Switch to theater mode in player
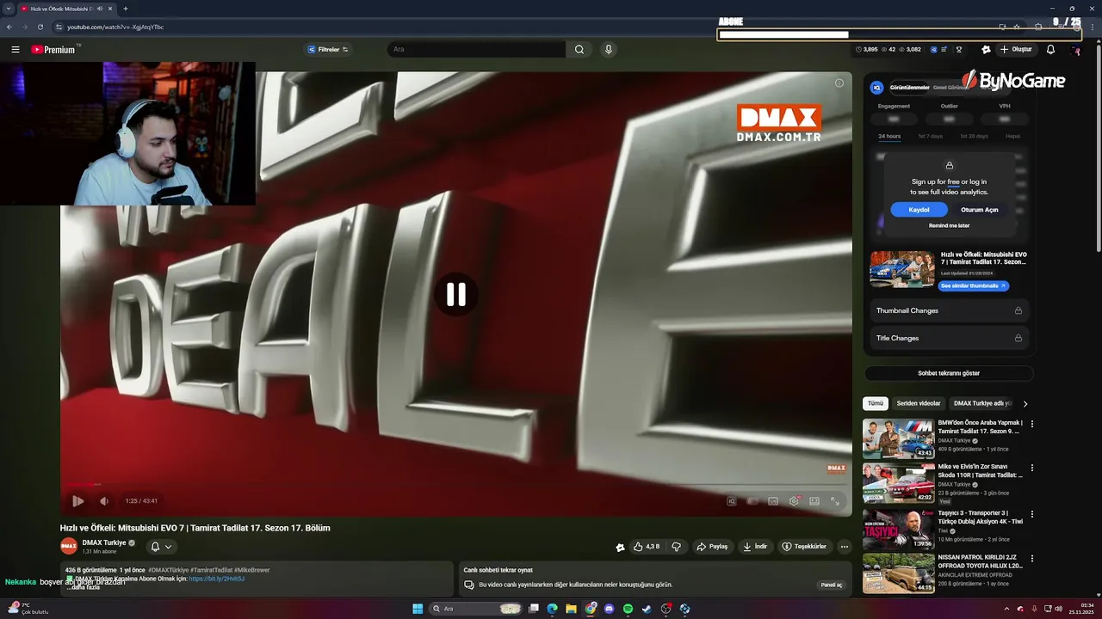 pos(814,501)
